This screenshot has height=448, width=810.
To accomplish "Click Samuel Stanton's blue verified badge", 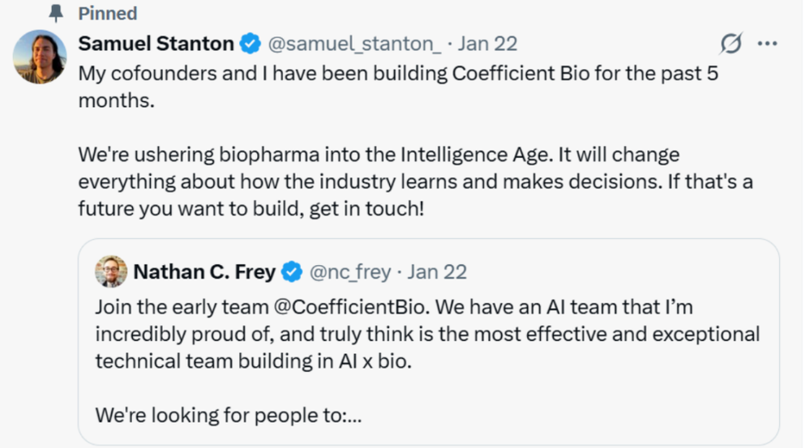I will pos(251,44).
